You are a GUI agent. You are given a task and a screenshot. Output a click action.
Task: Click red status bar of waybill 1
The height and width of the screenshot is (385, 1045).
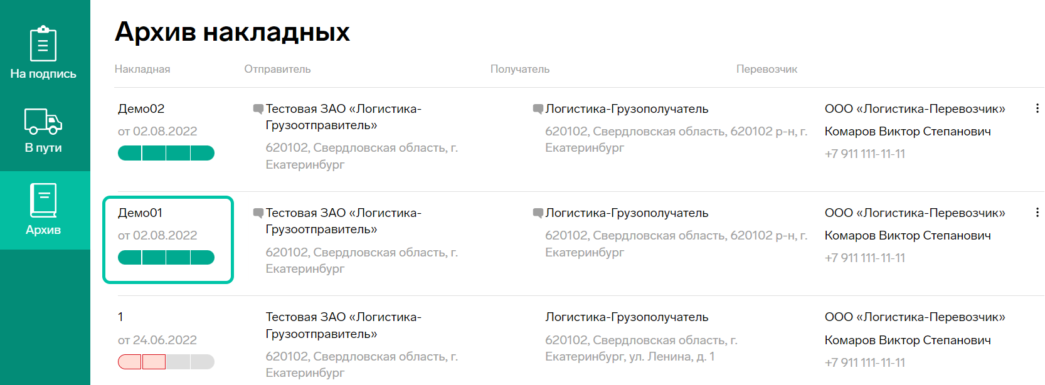click(142, 362)
